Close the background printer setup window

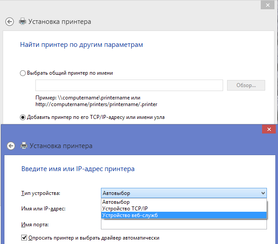[x=266, y=4]
